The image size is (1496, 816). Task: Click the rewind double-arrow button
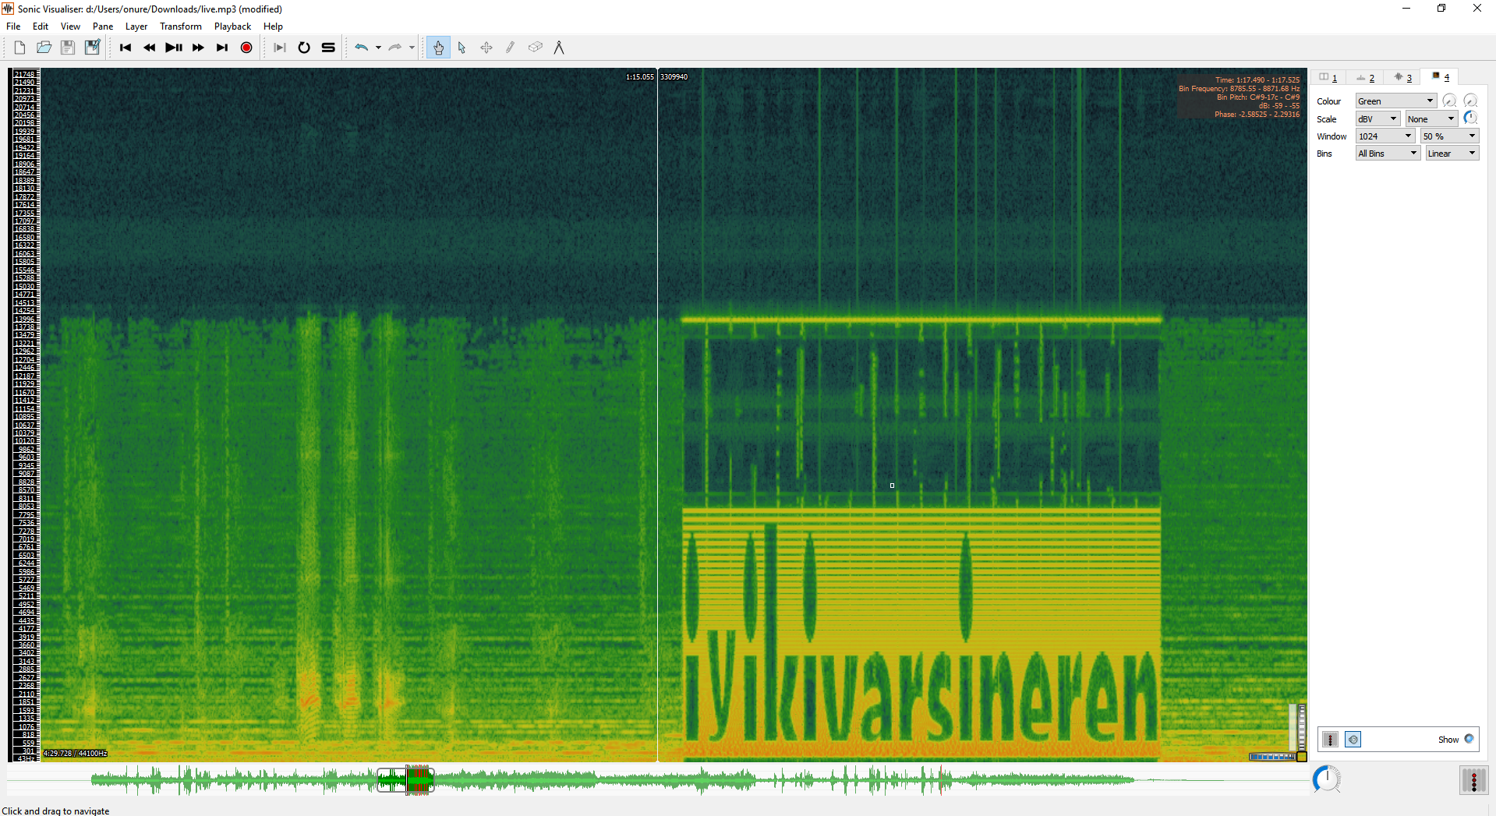click(x=150, y=48)
